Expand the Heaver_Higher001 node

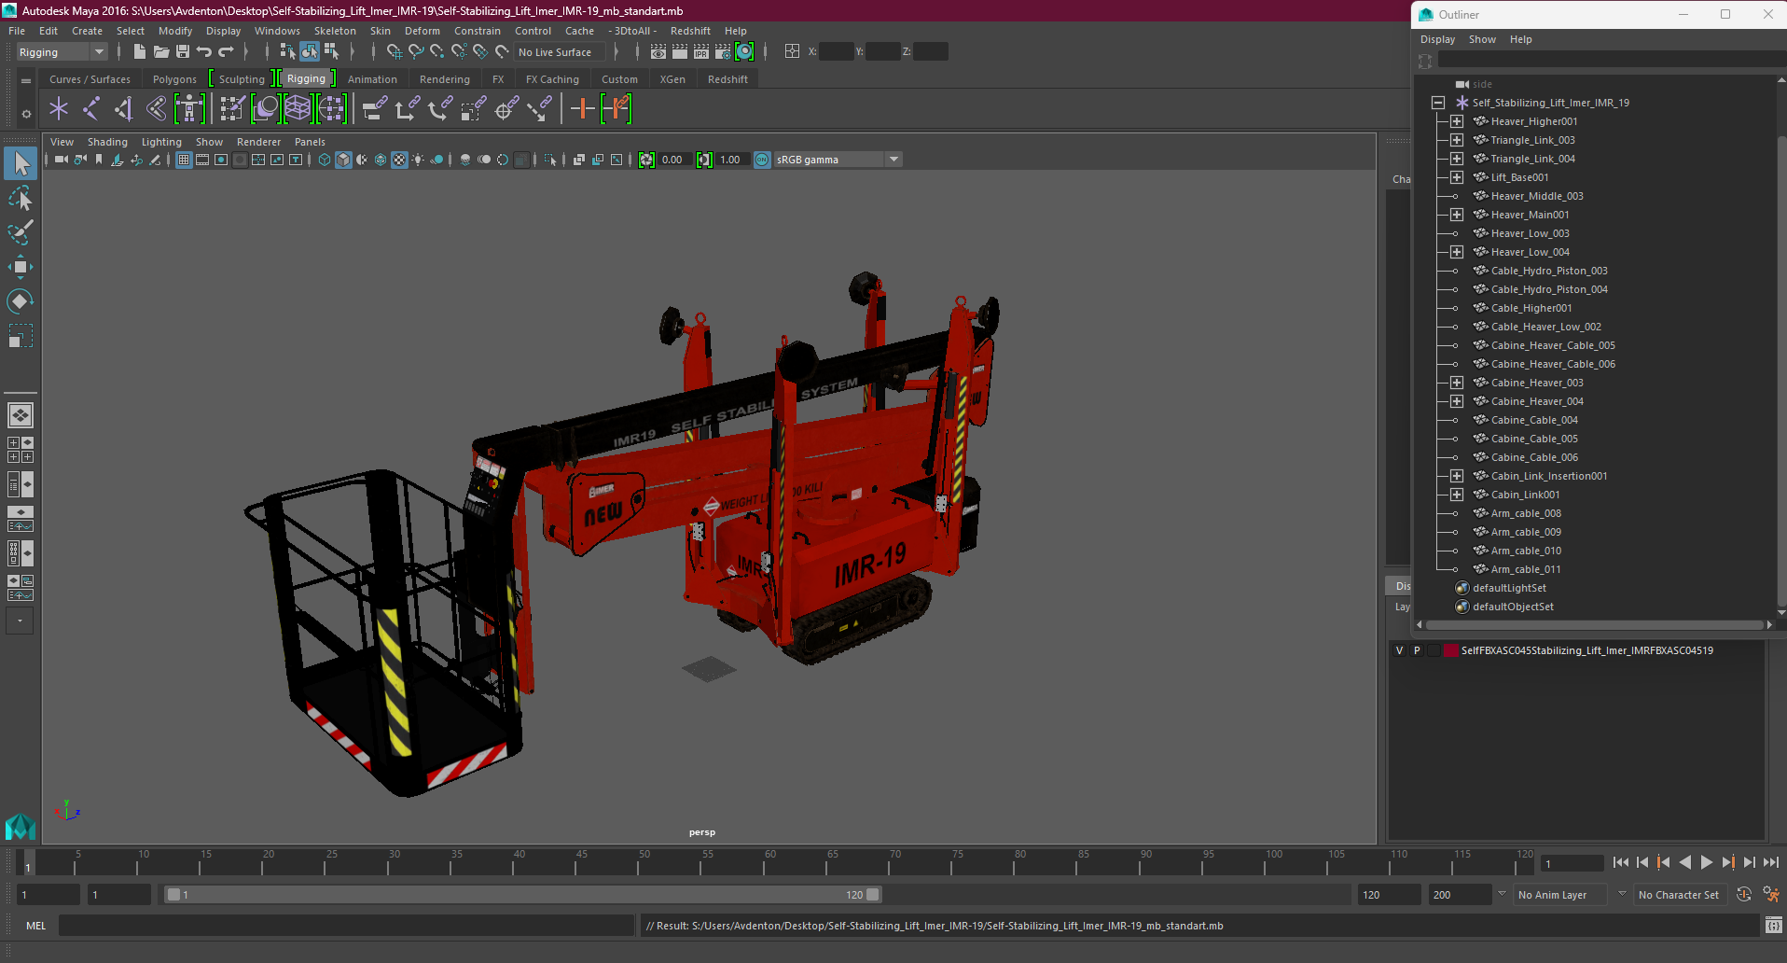point(1457,121)
